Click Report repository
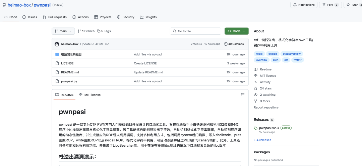The height and width of the screenshot is (166, 362). (x=266, y=107)
